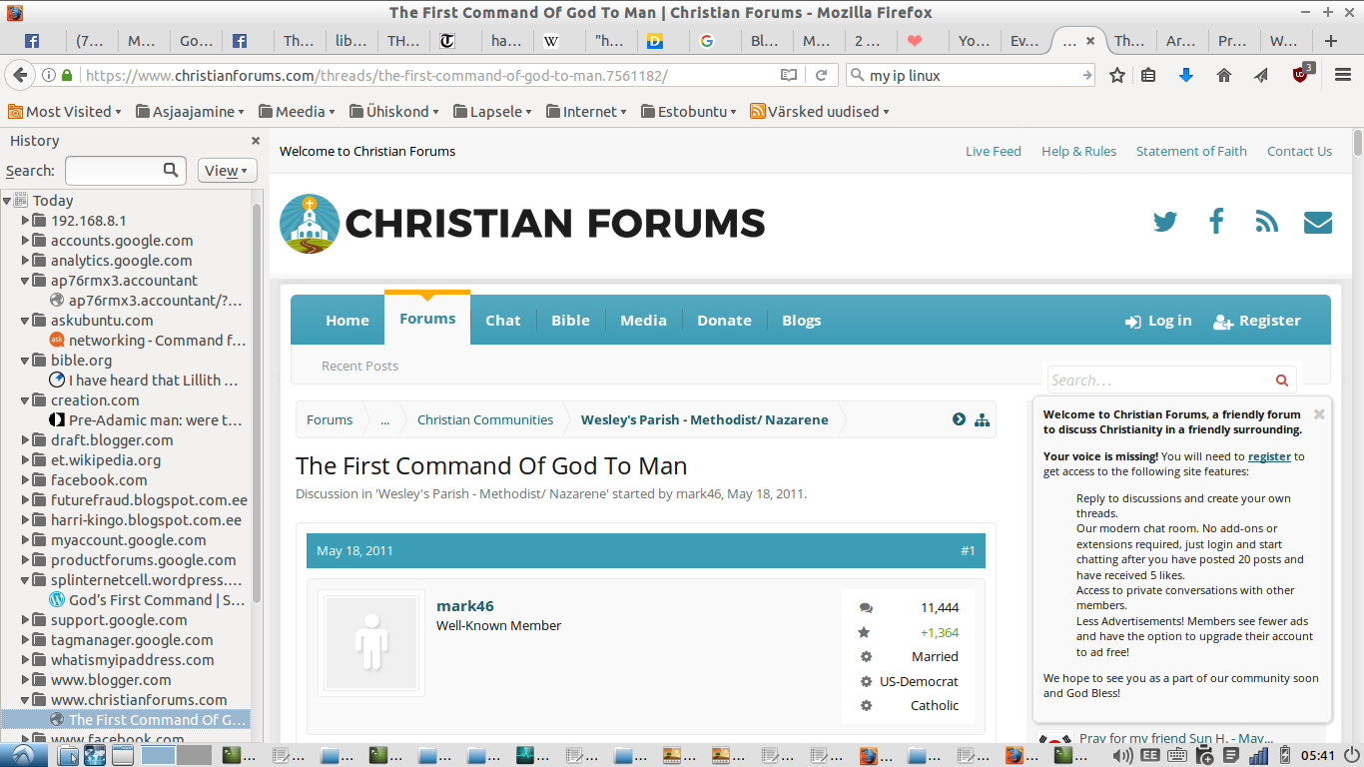Expand the whatismyipaddress.com history folder
1364x767 pixels.
coord(26,660)
